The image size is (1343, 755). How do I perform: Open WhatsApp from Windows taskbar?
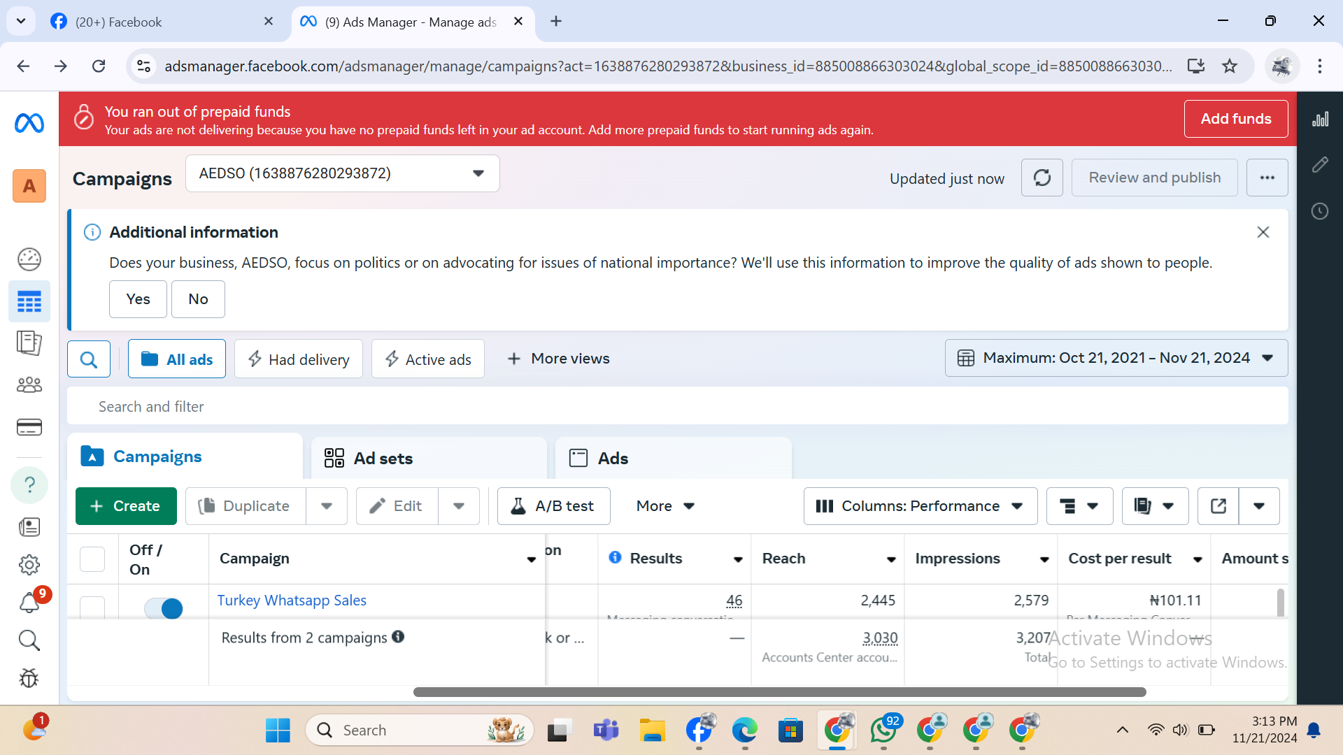pos(883,730)
